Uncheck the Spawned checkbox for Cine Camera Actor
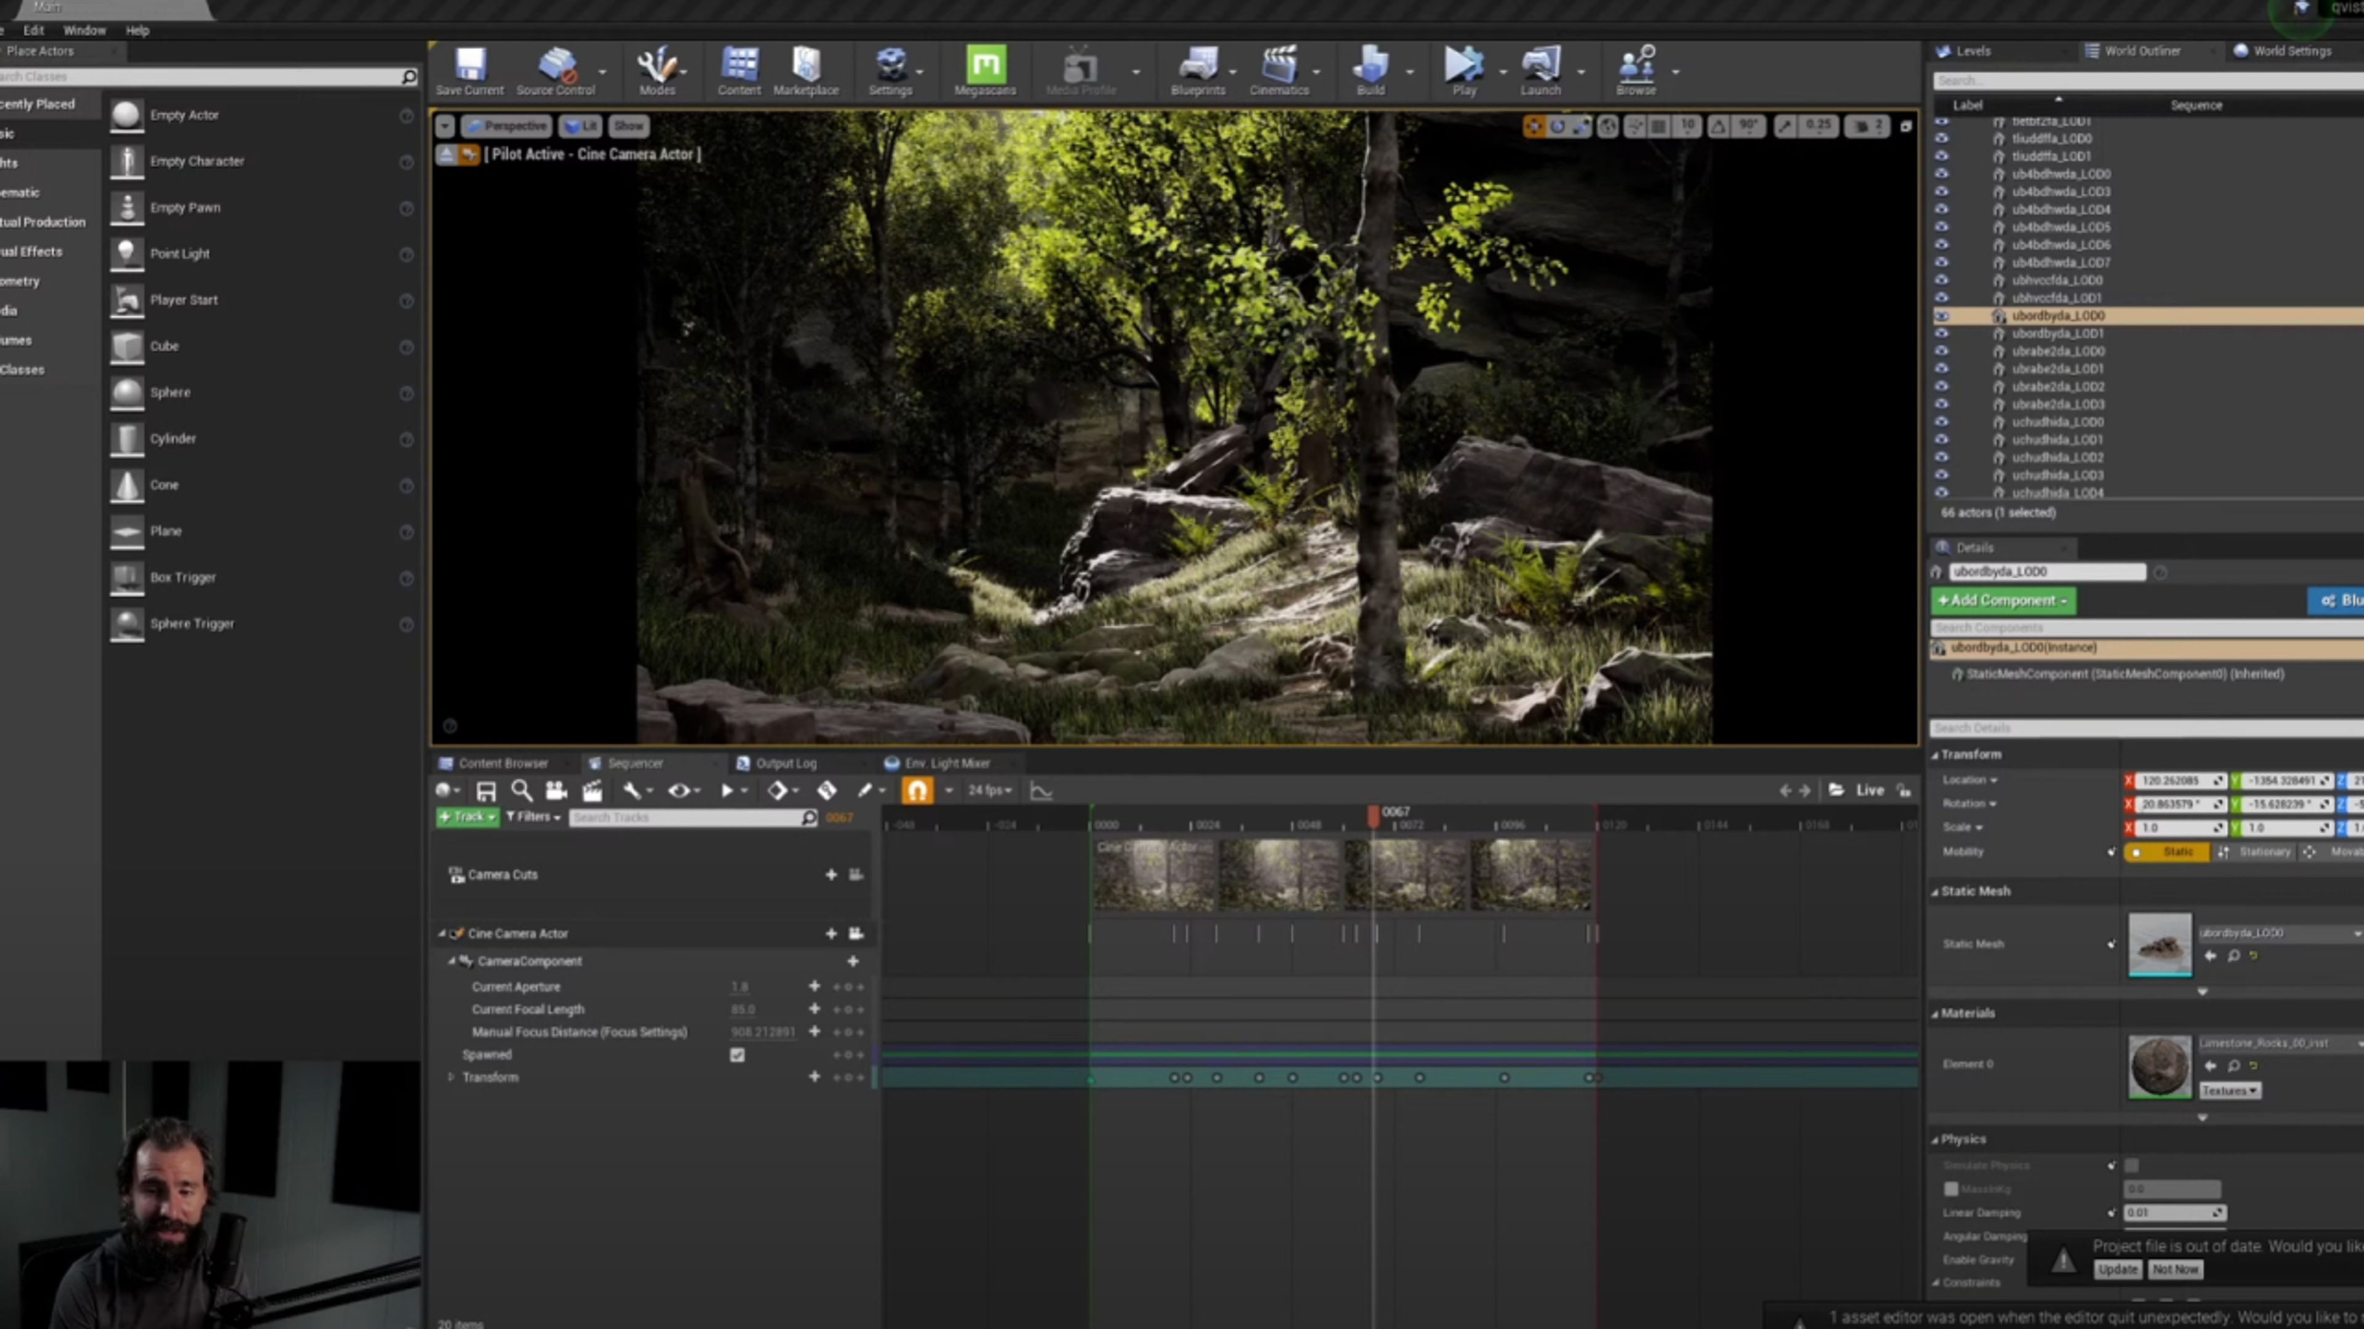The width and height of the screenshot is (2364, 1329). point(737,1055)
